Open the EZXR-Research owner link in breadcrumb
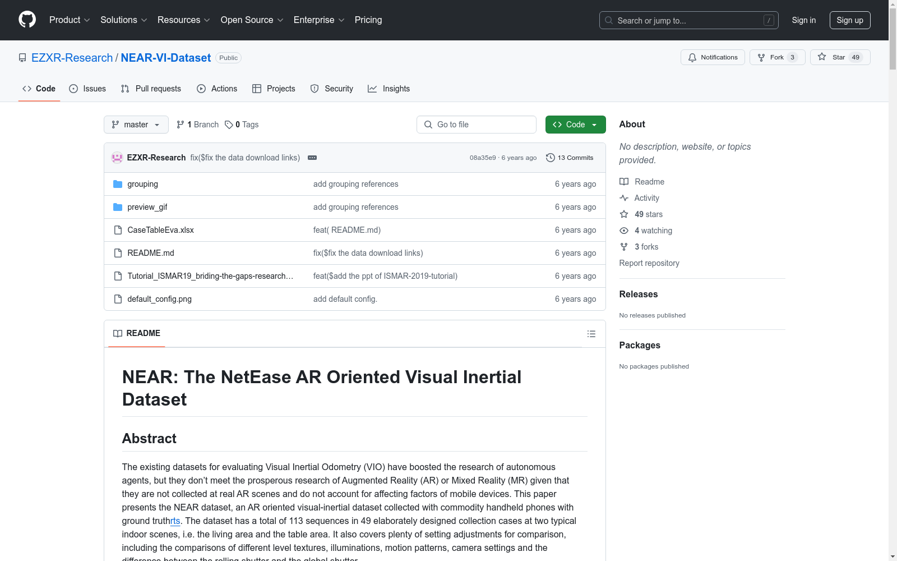 click(x=72, y=58)
